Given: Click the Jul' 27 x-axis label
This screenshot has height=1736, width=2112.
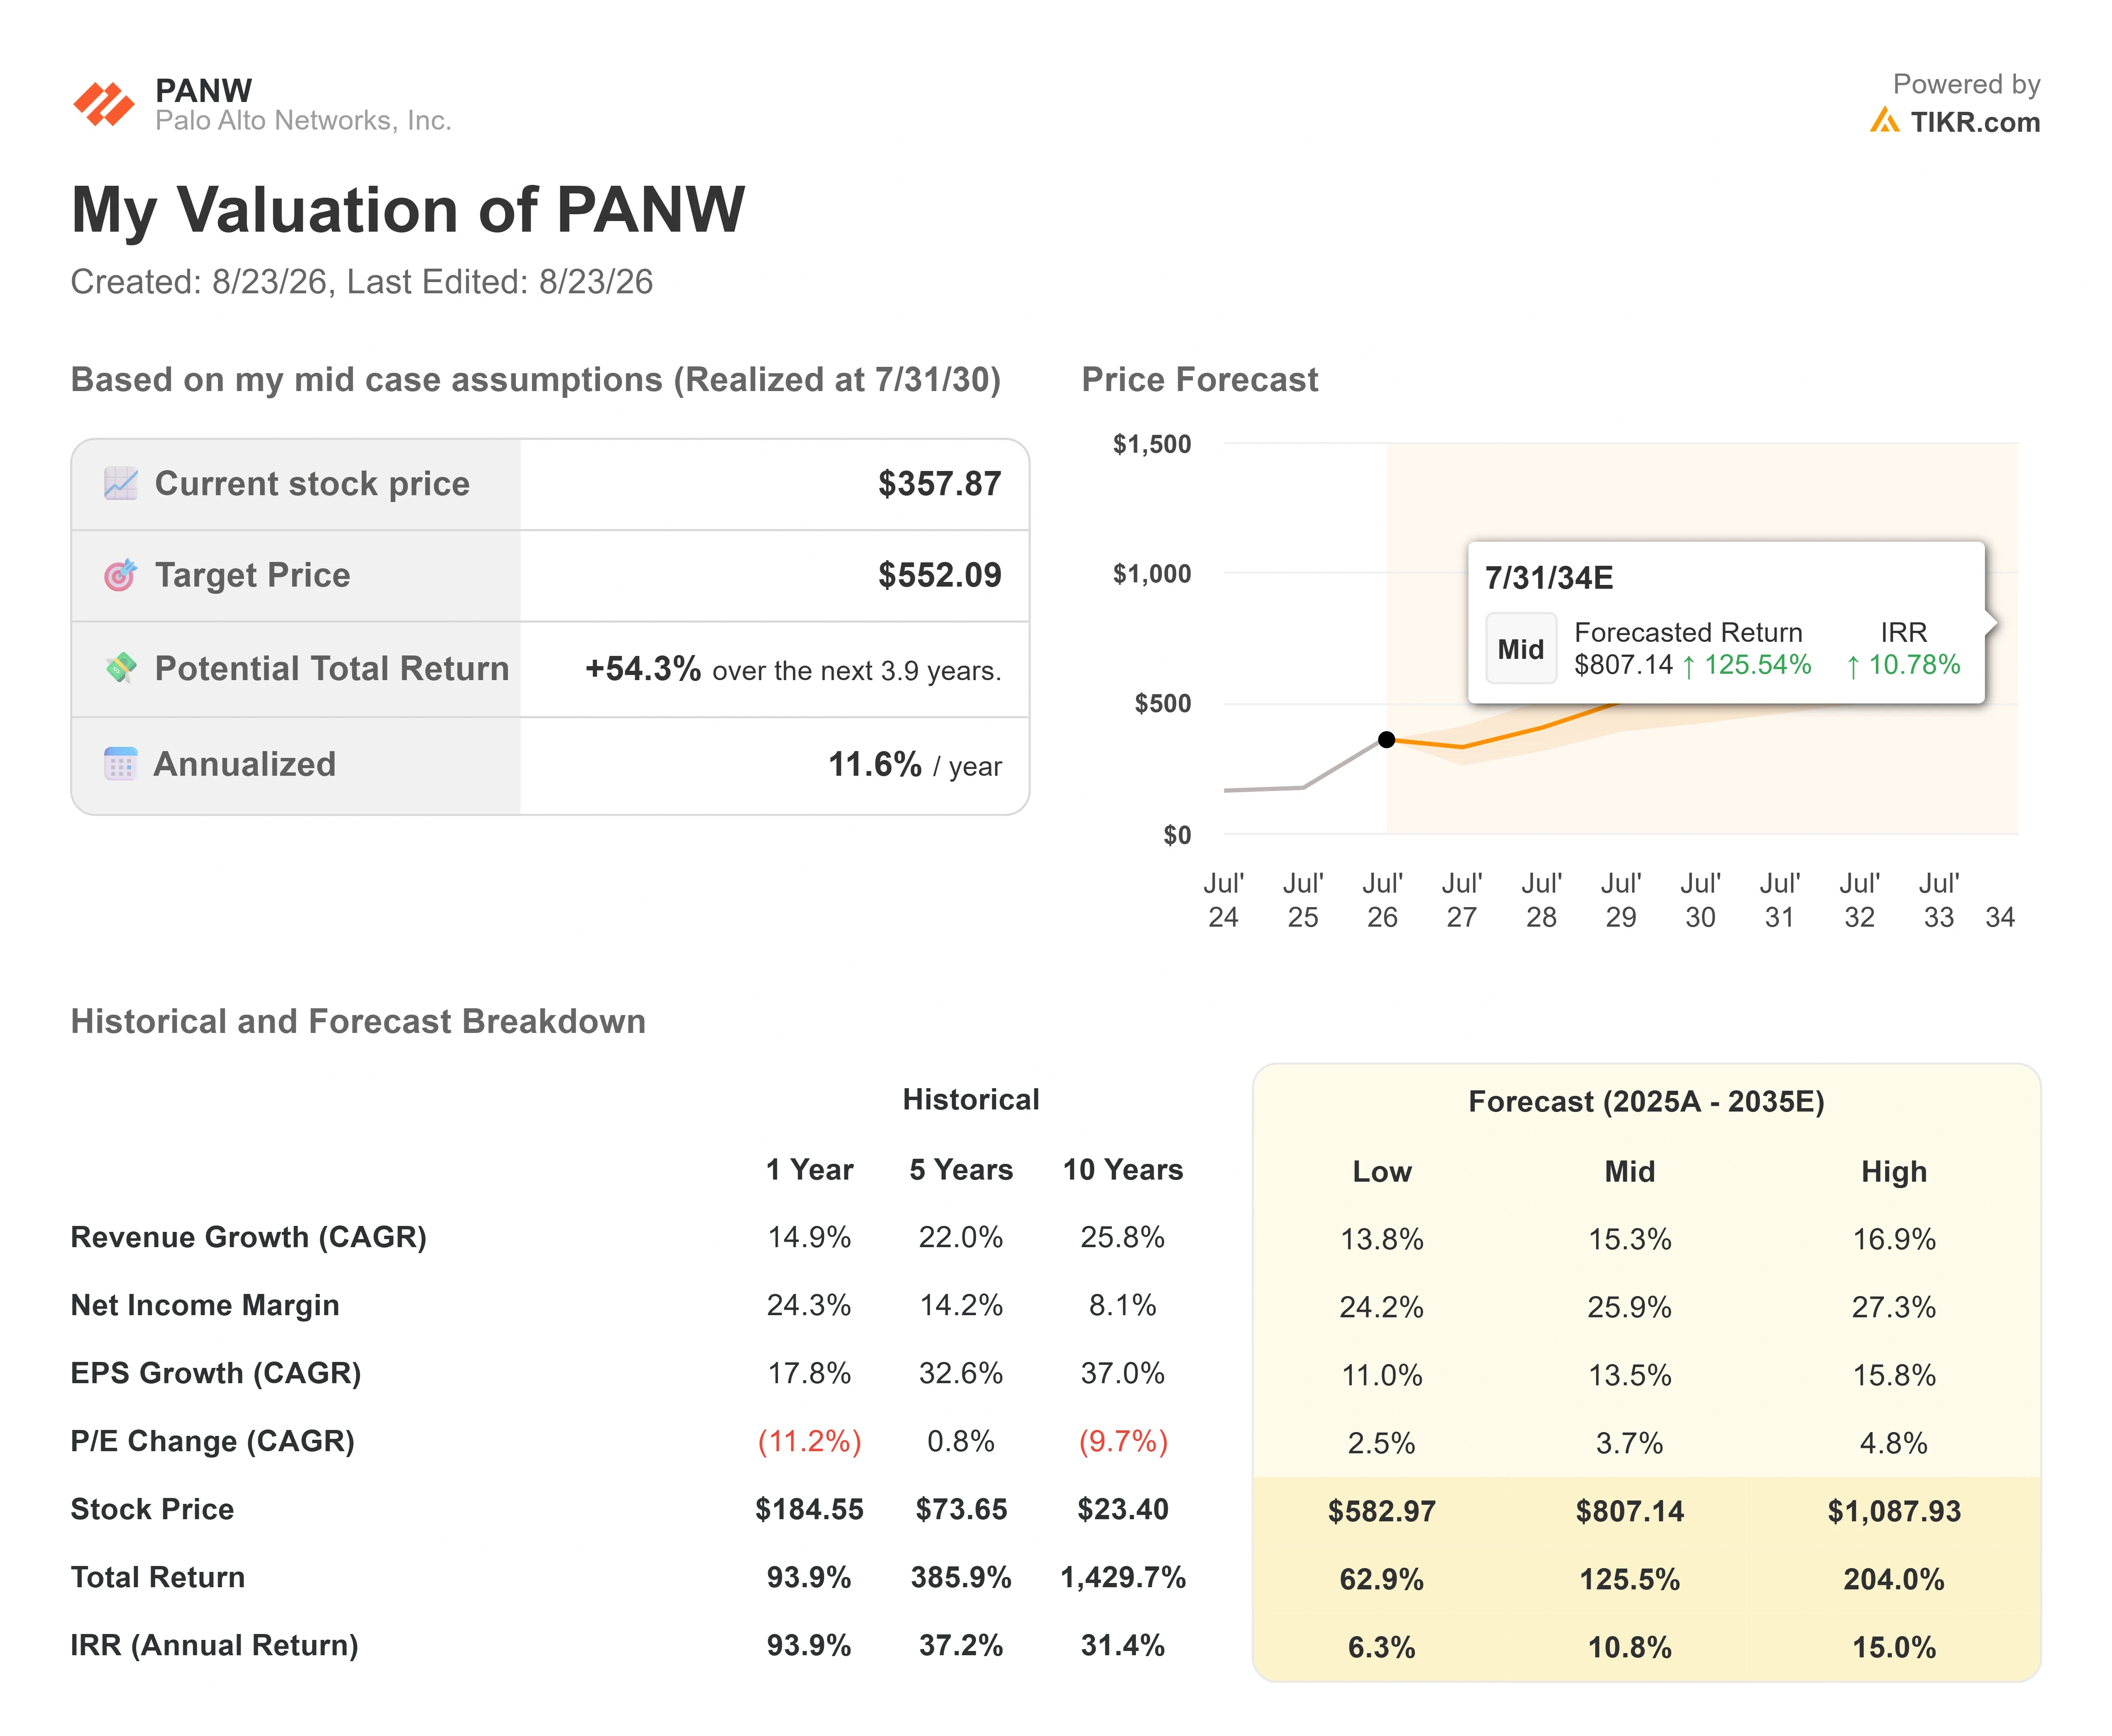Looking at the screenshot, I should pyautogui.click(x=1461, y=900).
